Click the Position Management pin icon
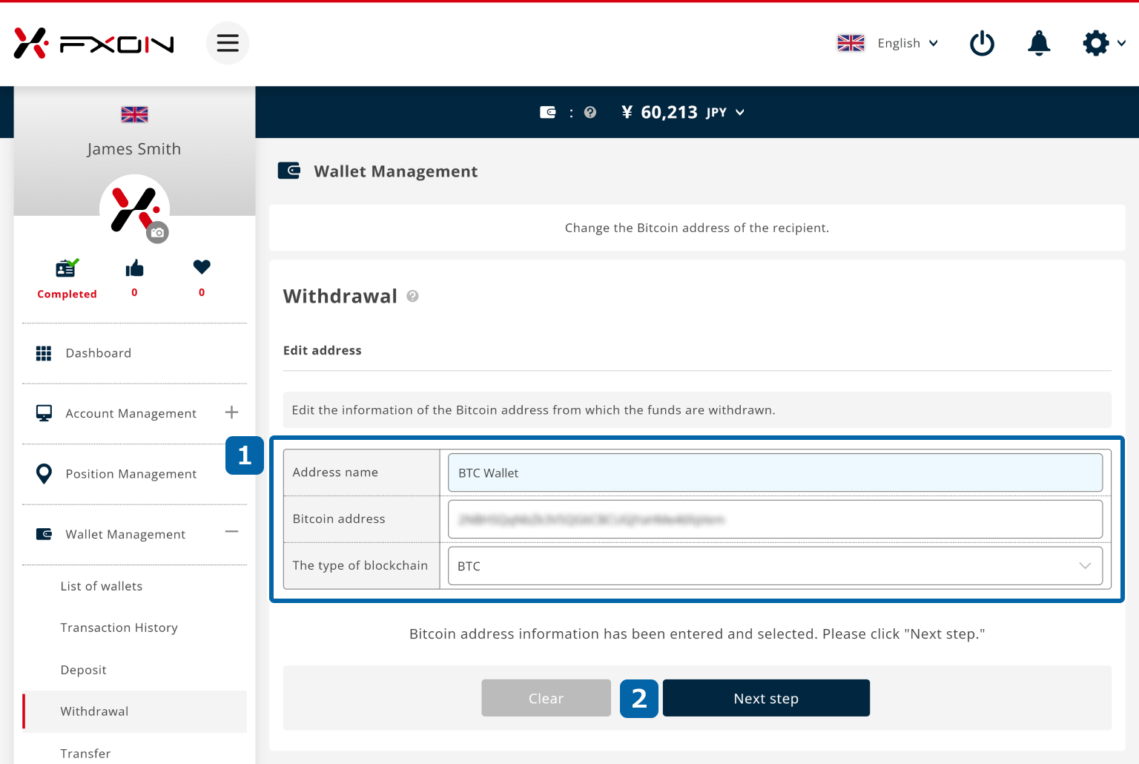Image resolution: width=1139 pixels, height=764 pixels. click(44, 473)
